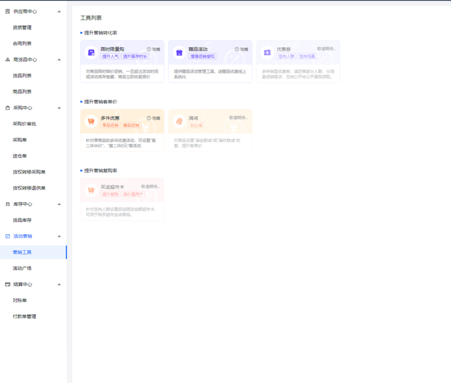Open 活动广场 page

click(x=22, y=269)
